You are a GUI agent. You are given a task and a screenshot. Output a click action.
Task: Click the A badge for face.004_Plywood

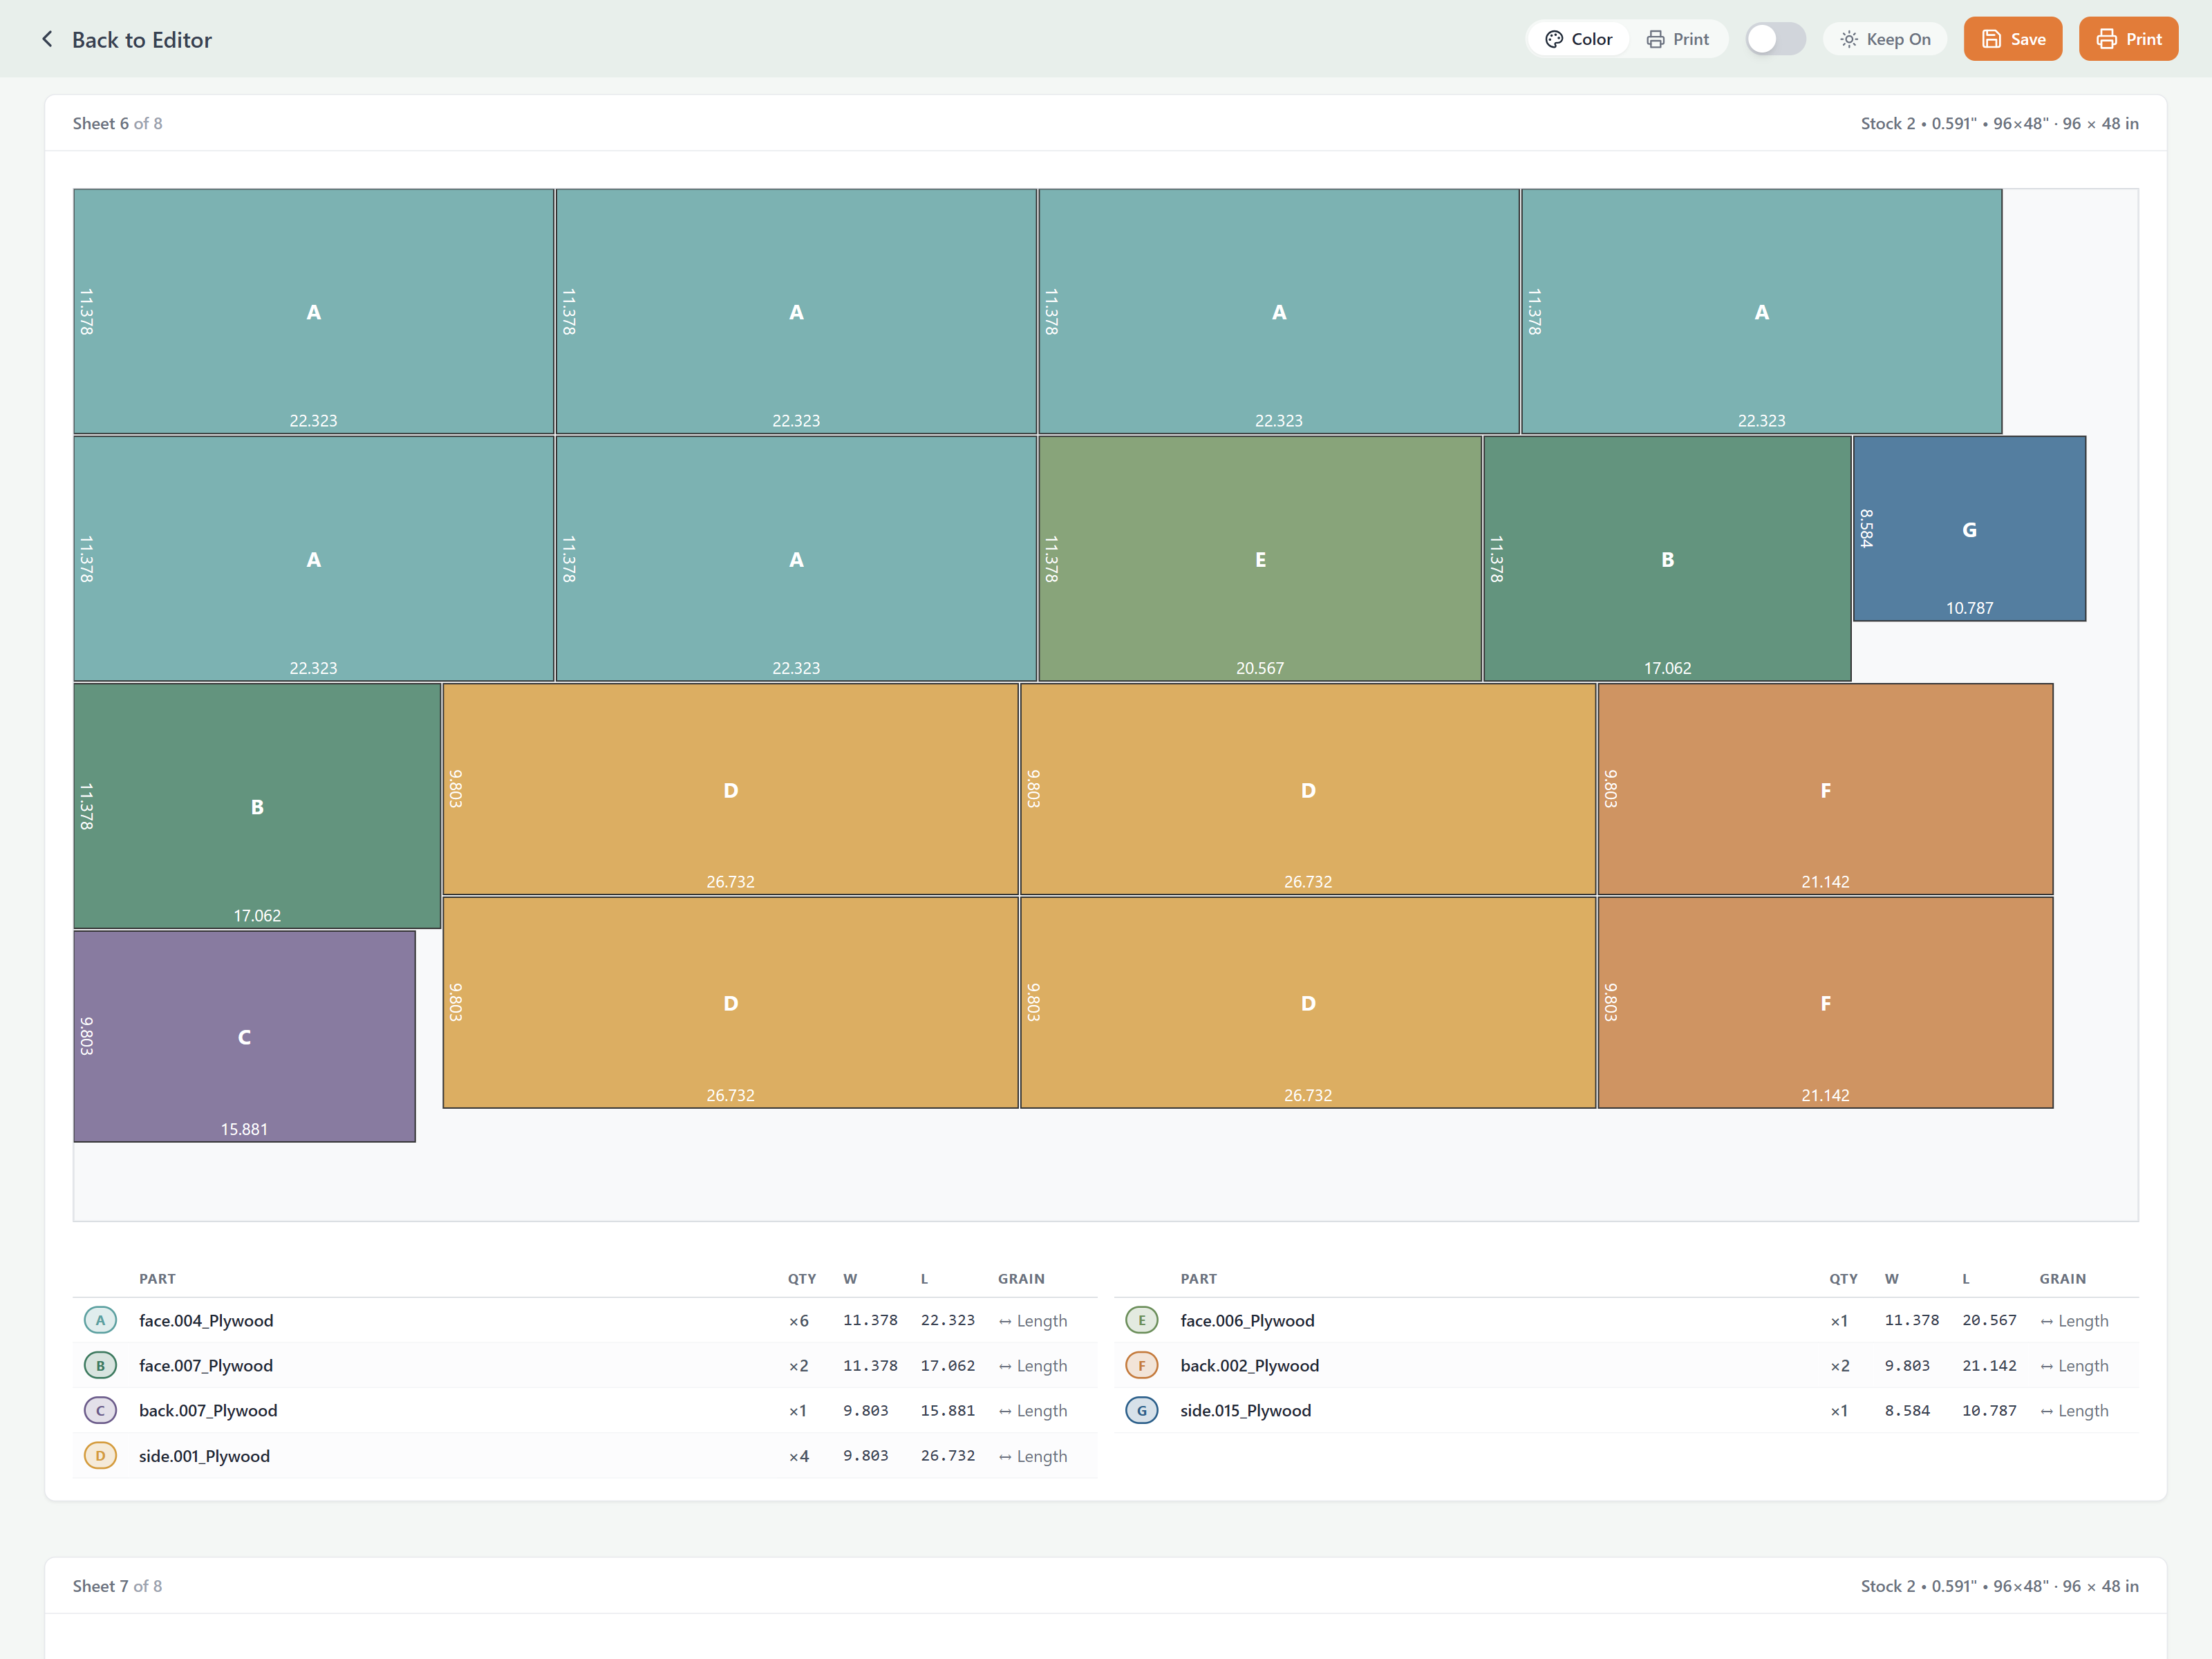tap(100, 1320)
